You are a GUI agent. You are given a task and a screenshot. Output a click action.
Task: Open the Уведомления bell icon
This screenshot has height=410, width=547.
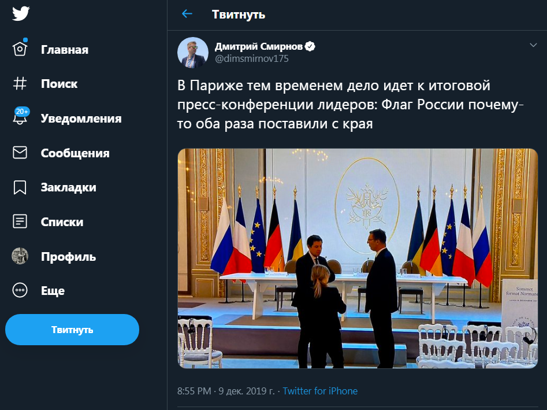pos(20,118)
